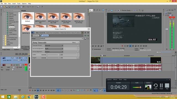Switch to the Explorer tab
Viewport: 177px width, 99px height.
click(x=16, y=50)
